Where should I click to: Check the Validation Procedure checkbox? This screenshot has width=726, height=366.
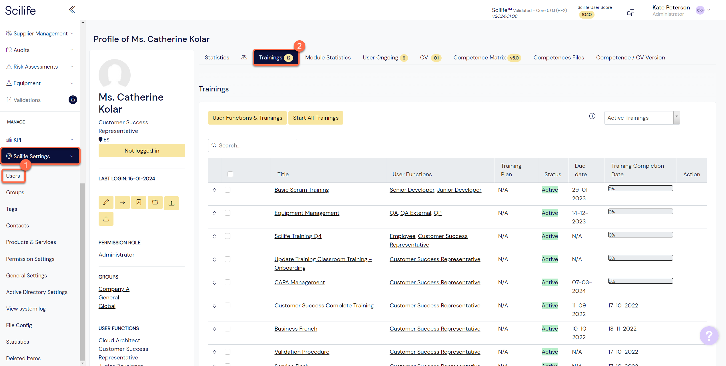pos(228,352)
